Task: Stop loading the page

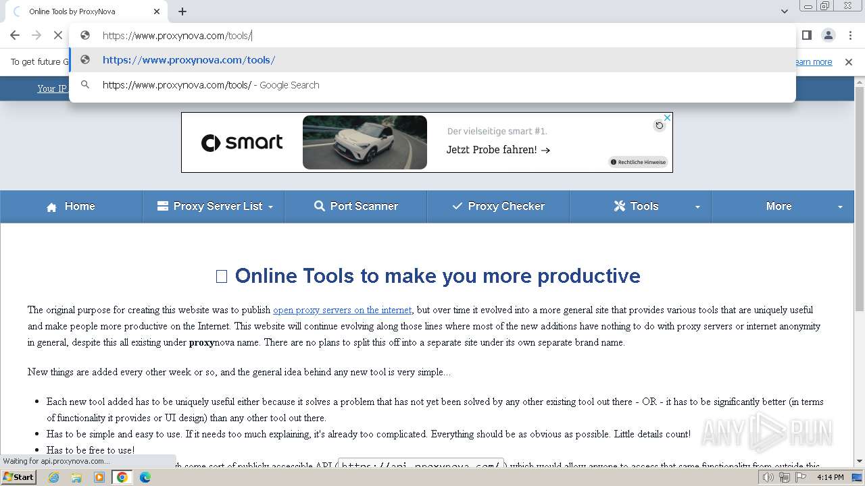Action: point(58,35)
